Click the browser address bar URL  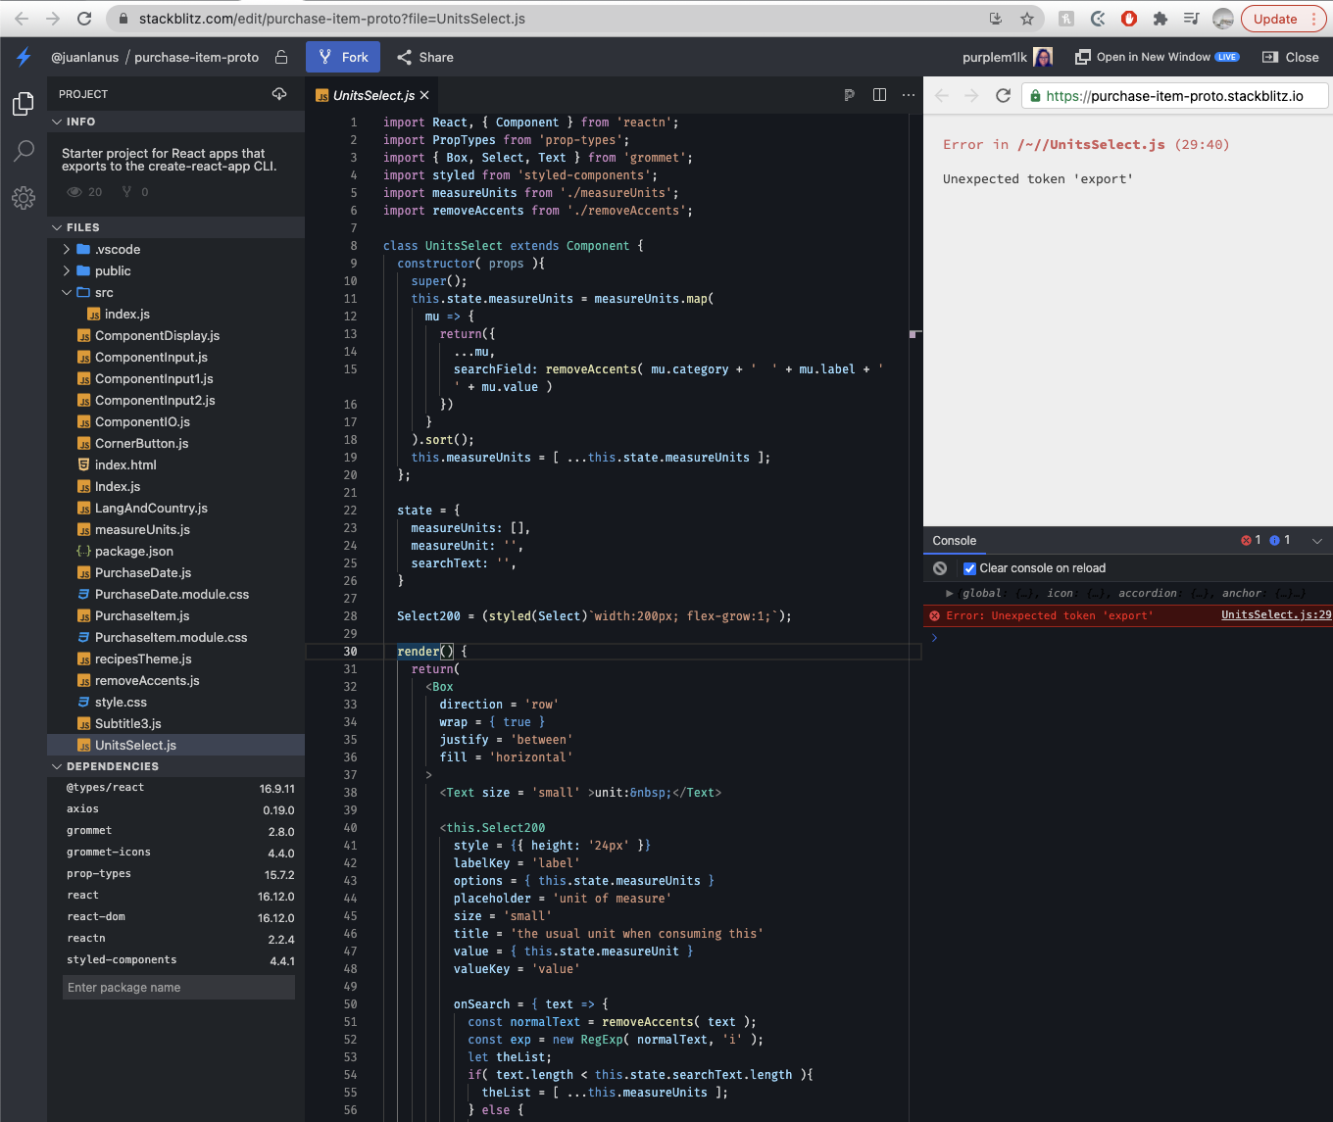[332, 19]
